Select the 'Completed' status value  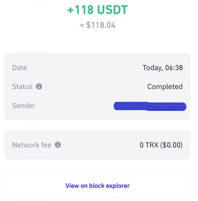(x=165, y=87)
